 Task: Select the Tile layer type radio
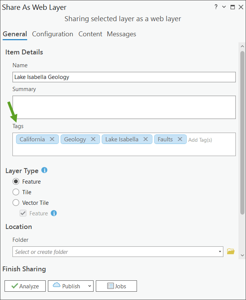click(16, 192)
